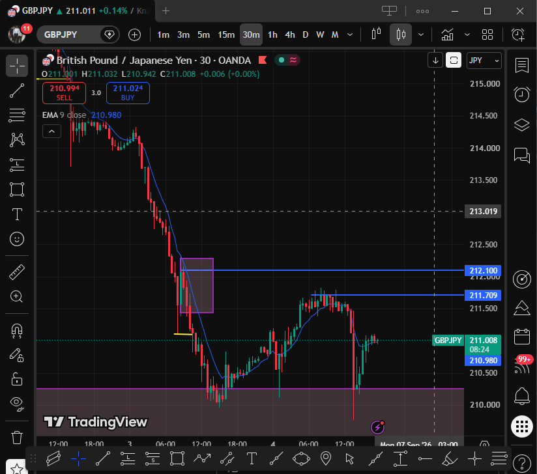The image size is (537, 474).
Task: Toggle lock all drawings
Action: [x=17, y=379]
